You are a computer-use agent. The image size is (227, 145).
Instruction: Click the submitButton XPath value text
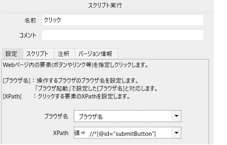[x=123, y=134]
